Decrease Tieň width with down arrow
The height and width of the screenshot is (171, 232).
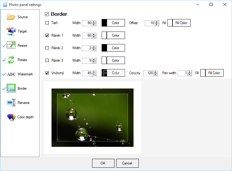pos(94,24)
